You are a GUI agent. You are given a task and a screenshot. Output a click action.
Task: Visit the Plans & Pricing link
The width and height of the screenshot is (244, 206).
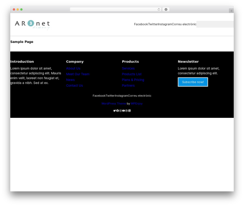pyautogui.click(x=133, y=80)
